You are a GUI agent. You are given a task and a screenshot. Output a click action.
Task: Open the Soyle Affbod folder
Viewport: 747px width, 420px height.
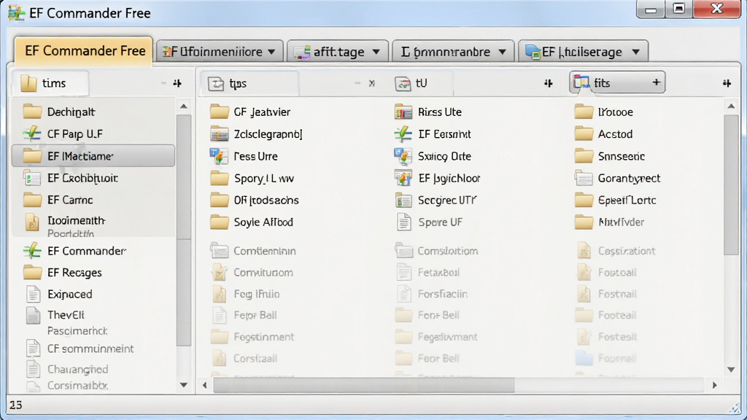click(x=252, y=222)
